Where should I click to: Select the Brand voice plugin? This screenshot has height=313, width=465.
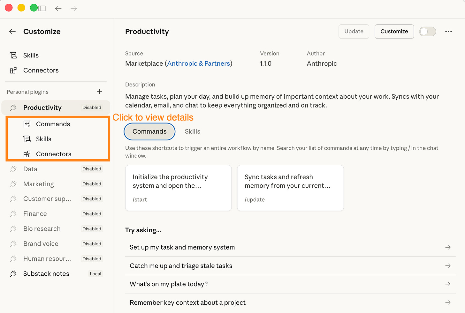56,244
